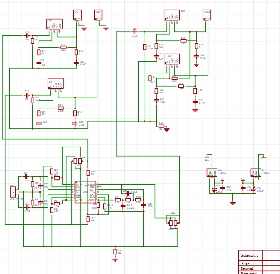The image size is (280, 274).
Task: Select resistor R510 47k symbol
Action: pos(105,206)
